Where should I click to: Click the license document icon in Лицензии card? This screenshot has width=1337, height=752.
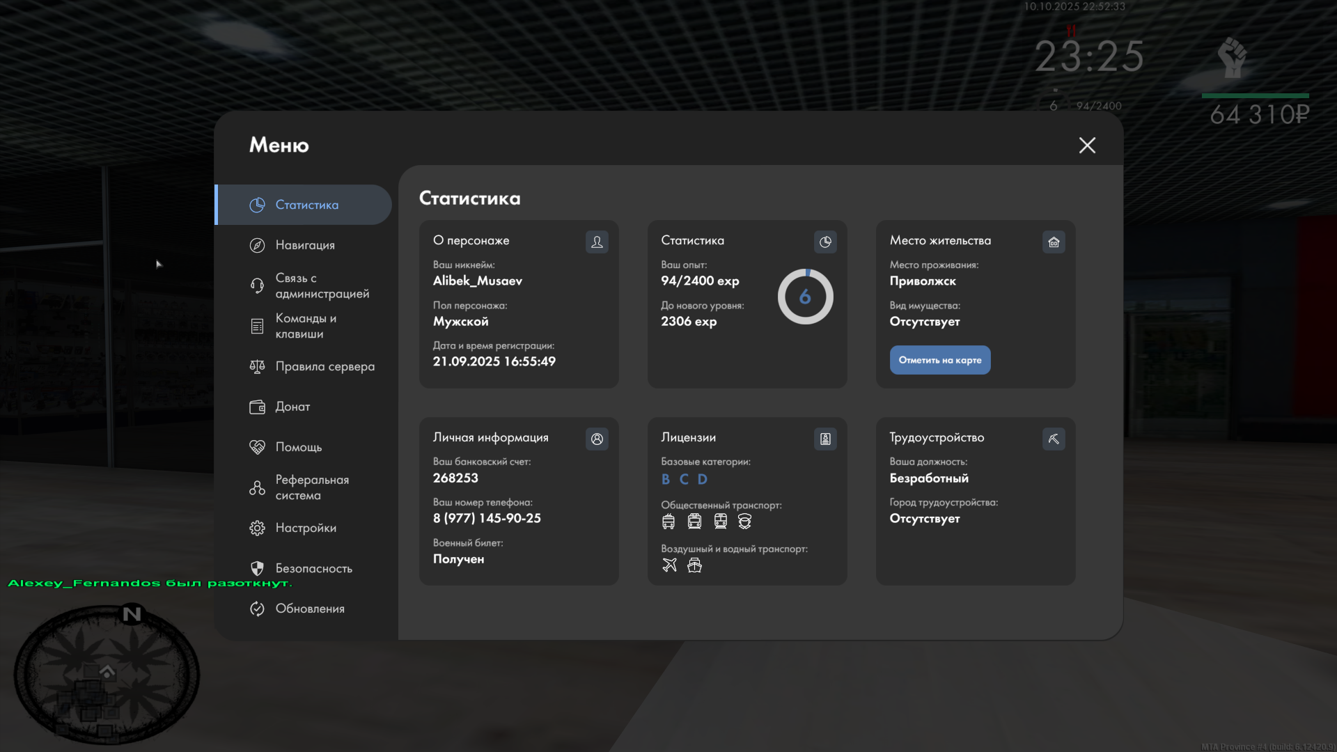(x=825, y=439)
